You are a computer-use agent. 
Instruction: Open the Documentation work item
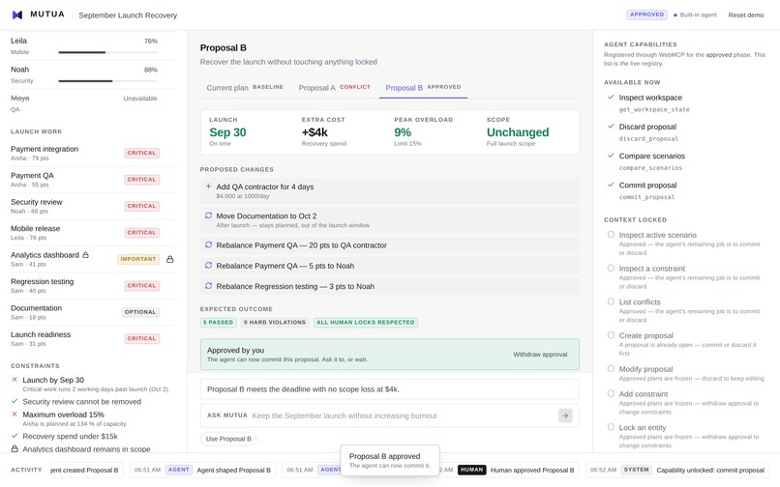[x=93, y=312]
